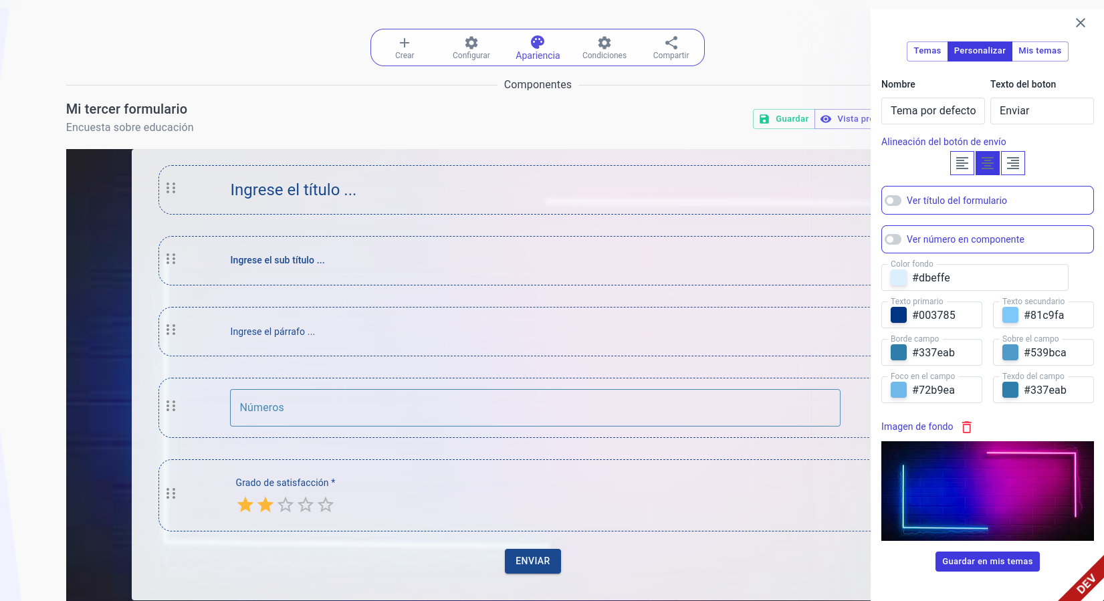Click the Guardar button

(784, 119)
